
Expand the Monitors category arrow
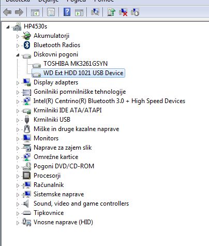(x=18, y=139)
